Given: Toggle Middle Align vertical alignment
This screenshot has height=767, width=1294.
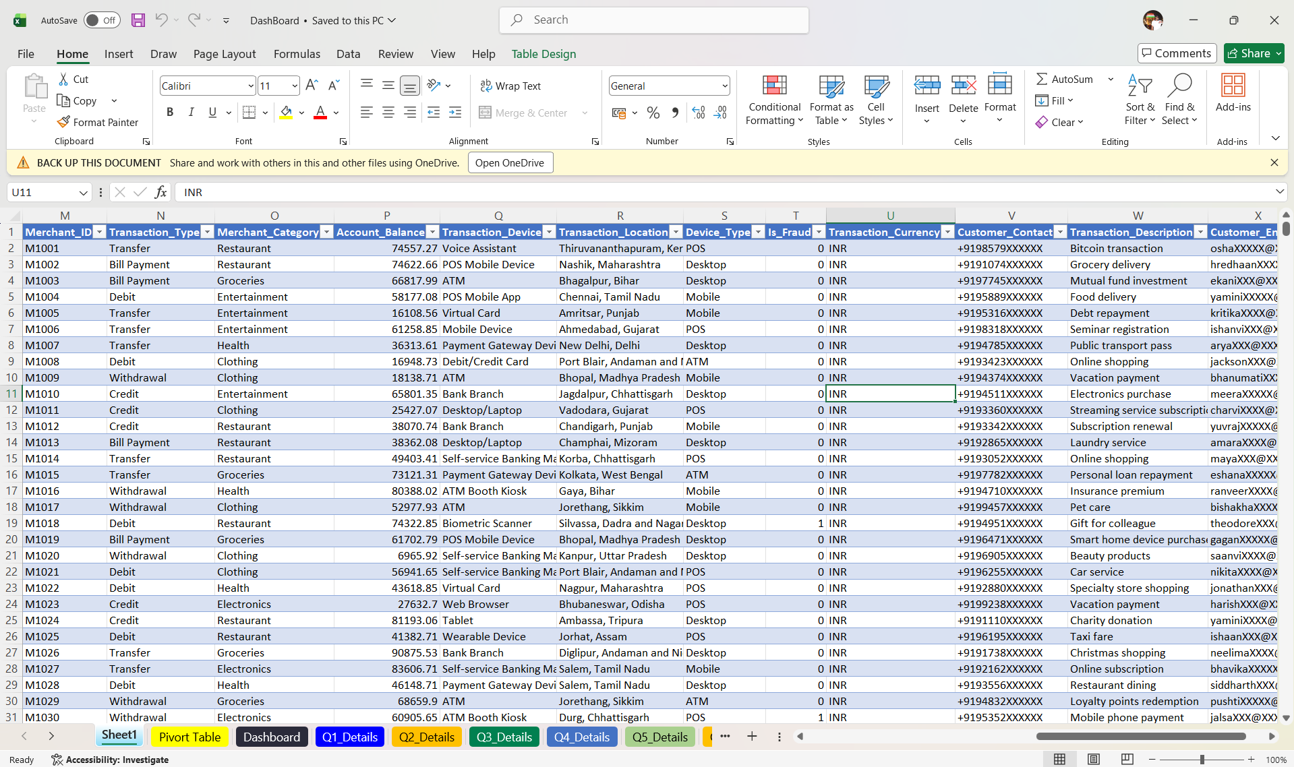Looking at the screenshot, I should coord(388,86).
